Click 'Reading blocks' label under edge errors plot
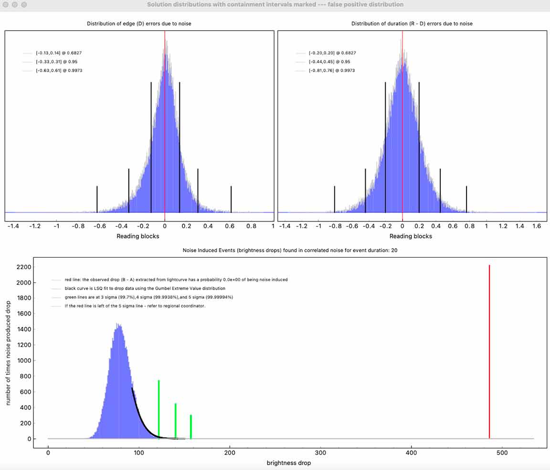This screenshot has width=550, height=470. coord(138,236)
